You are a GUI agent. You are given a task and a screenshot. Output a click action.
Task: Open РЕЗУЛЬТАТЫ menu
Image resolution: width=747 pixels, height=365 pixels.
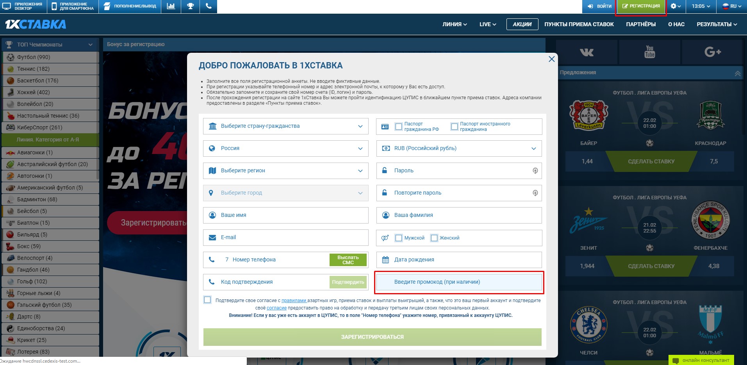coord(717,24)
